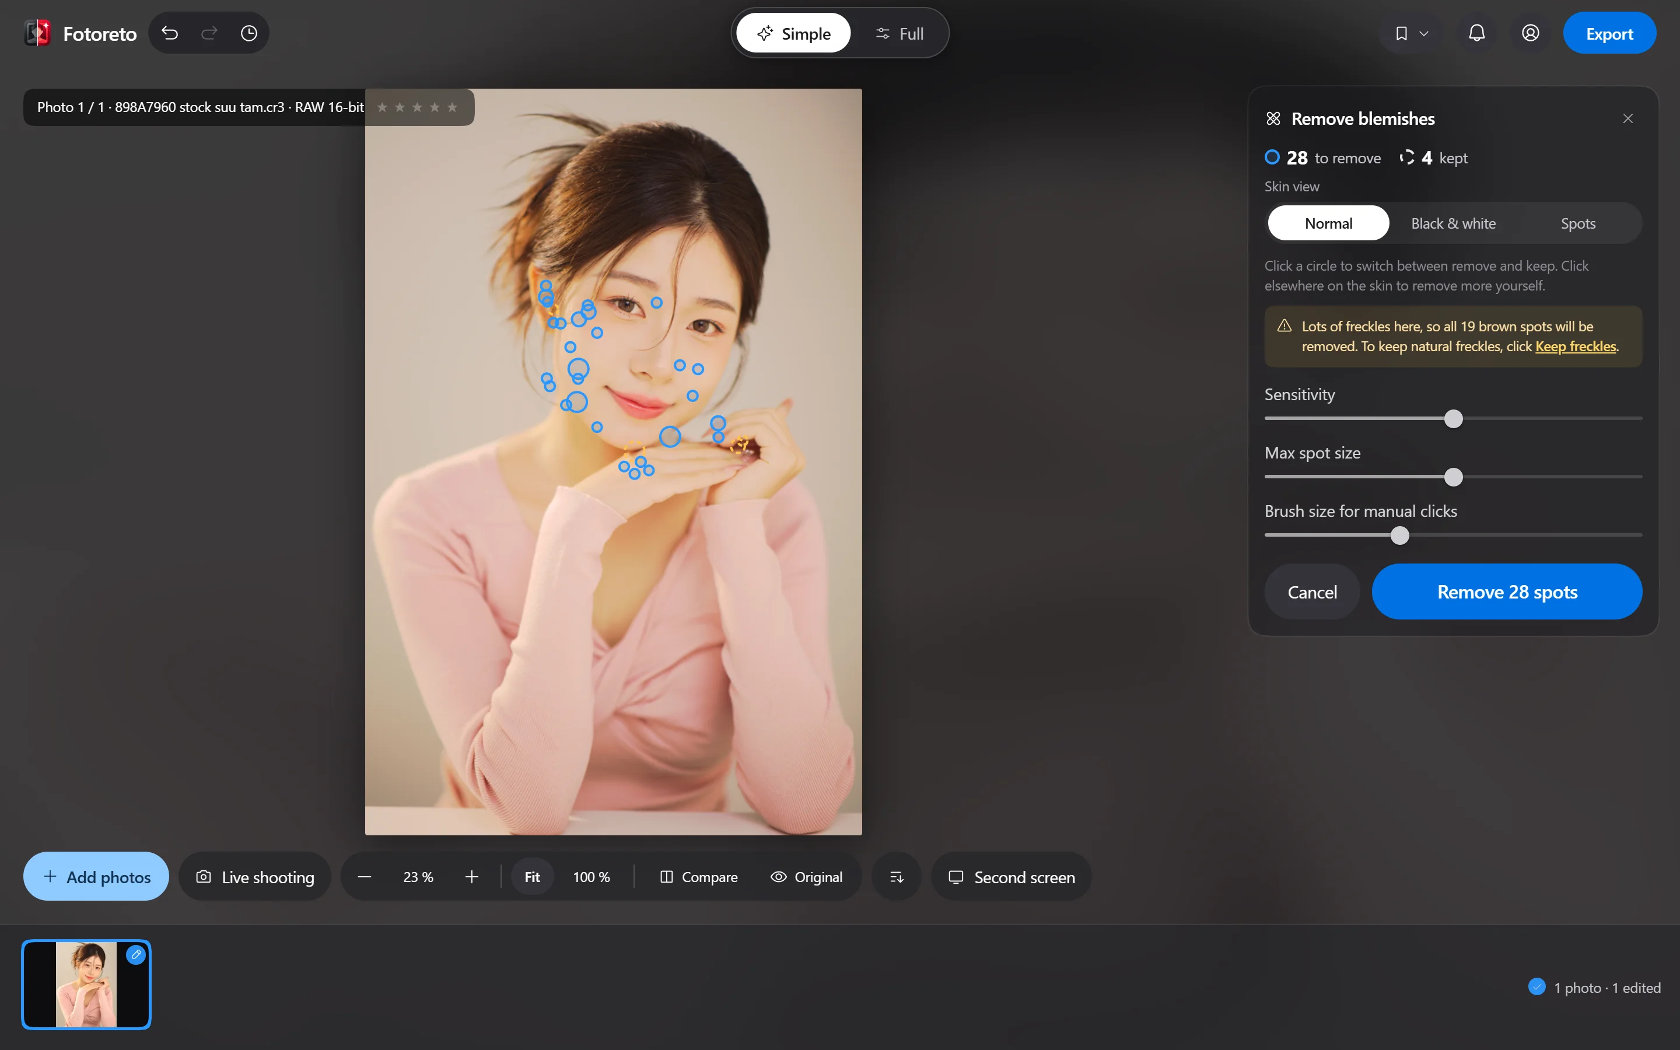Viewport: 1680px width, 1050px height.
Task: Close the Remove blemishes panel
Action: coord(1627,119)
